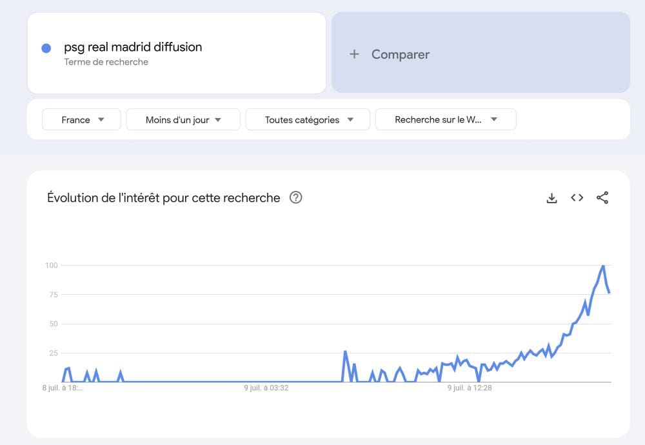645x445 pixels.
Task: Expand the Recherche sur le Web dropdown
Action: pyautogui.click(x=446, y=120)
